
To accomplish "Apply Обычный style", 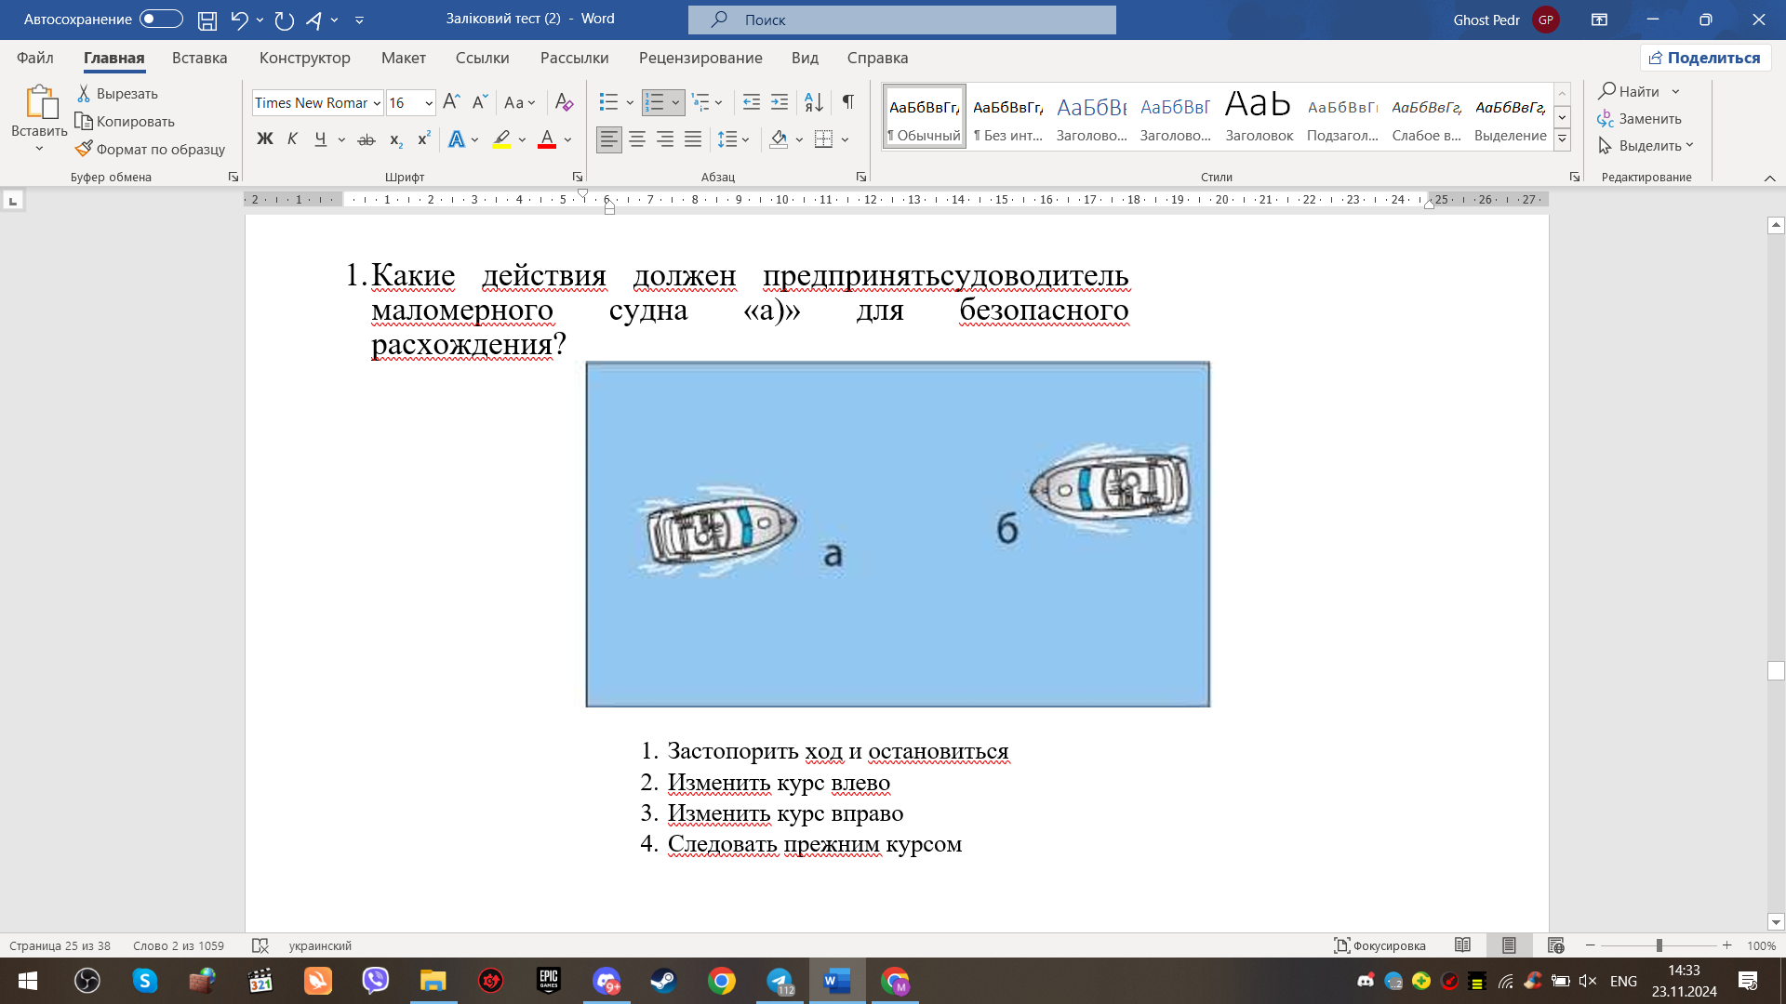I will (925, 117).
